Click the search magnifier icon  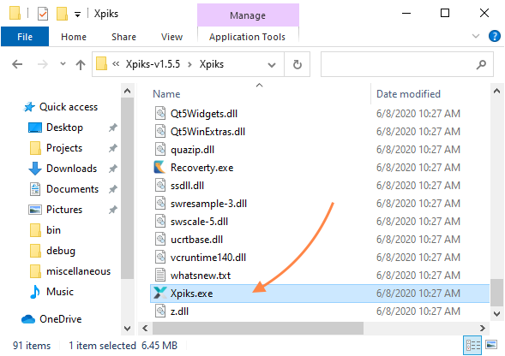[x=481, y=64]
